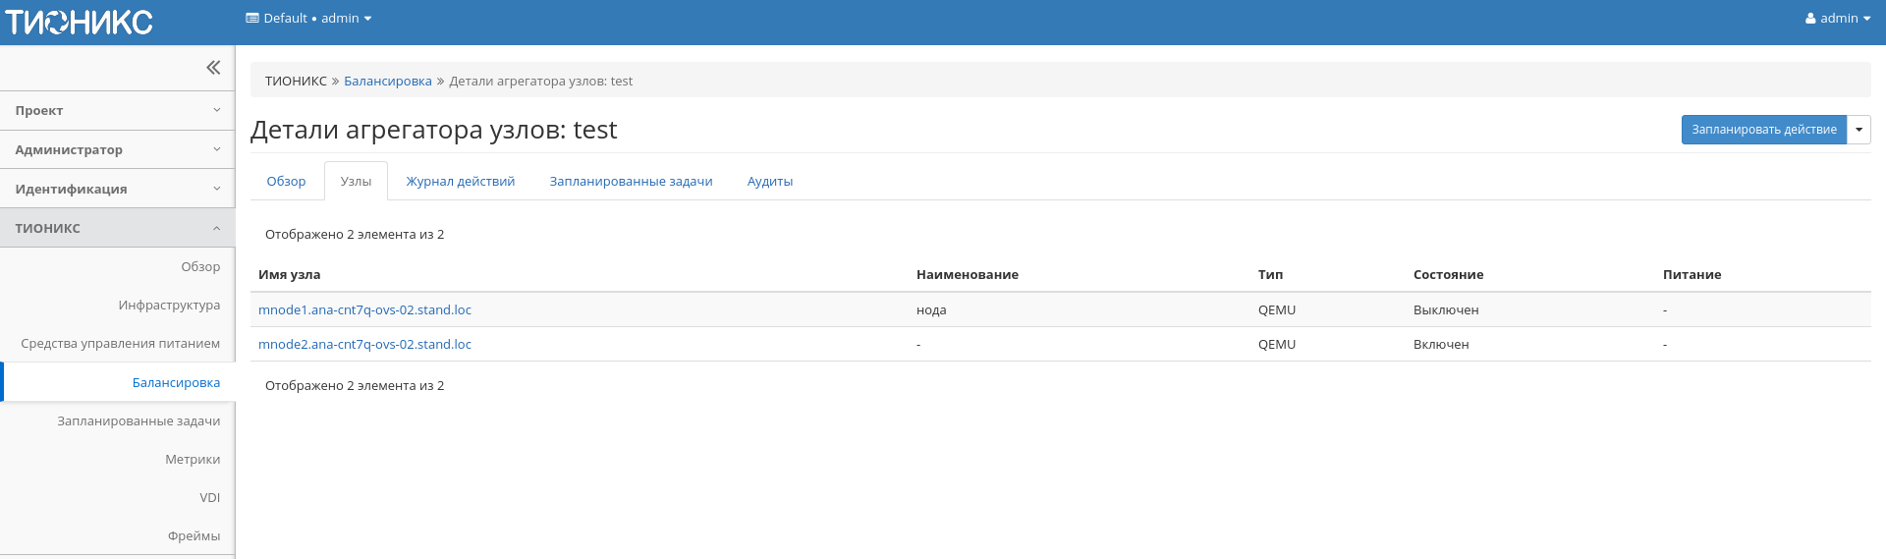Image resolution: width=1886 pixels, height=559 pixels.
Task: Go to Инфраструктура in the sidebar
Action: (169, 306)
